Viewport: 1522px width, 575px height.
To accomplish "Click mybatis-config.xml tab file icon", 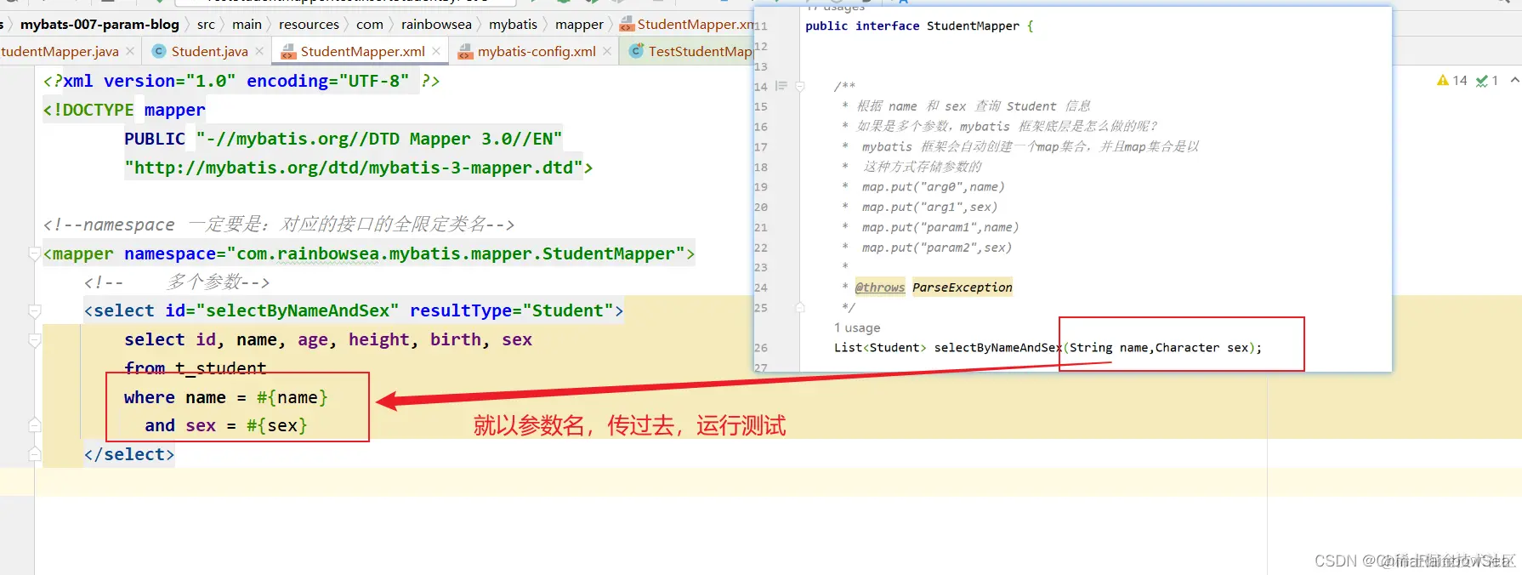I will click(465, 52).
